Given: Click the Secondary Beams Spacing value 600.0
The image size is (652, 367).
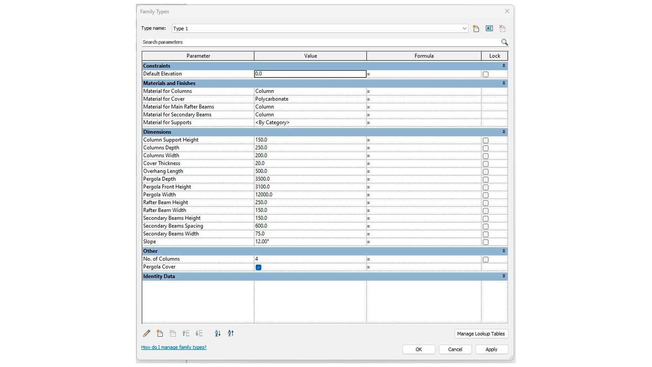Looking at the screenshot, I should 310,226.
